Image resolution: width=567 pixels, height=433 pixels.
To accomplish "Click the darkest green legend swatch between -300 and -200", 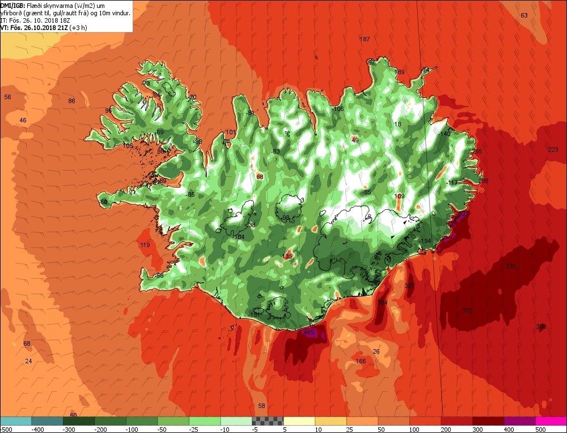I will [79, 421].
